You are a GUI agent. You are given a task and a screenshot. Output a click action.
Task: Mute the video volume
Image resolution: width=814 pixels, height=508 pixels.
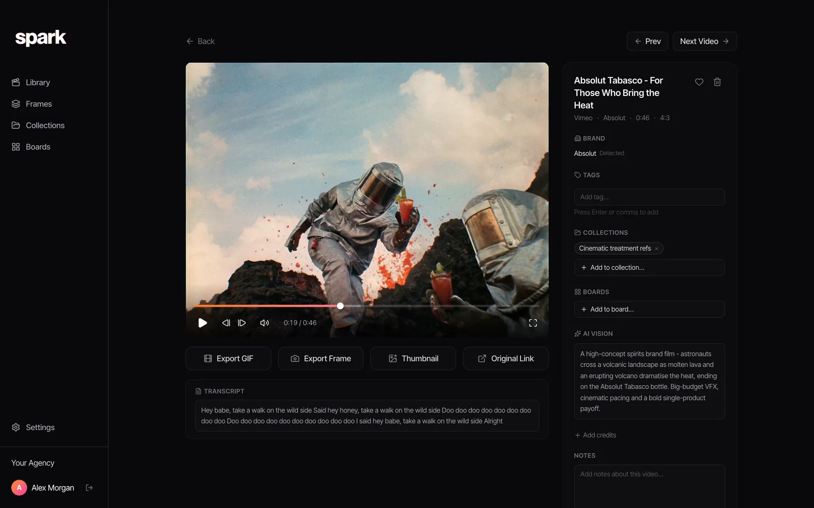click(265, 323)
